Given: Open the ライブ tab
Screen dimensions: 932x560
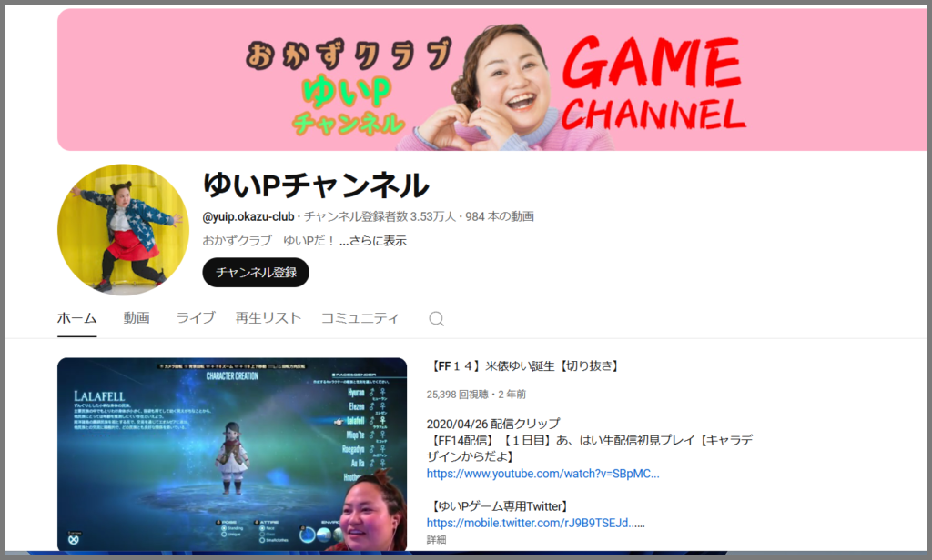Looking at the screenshot, I should tap(196, 318).
